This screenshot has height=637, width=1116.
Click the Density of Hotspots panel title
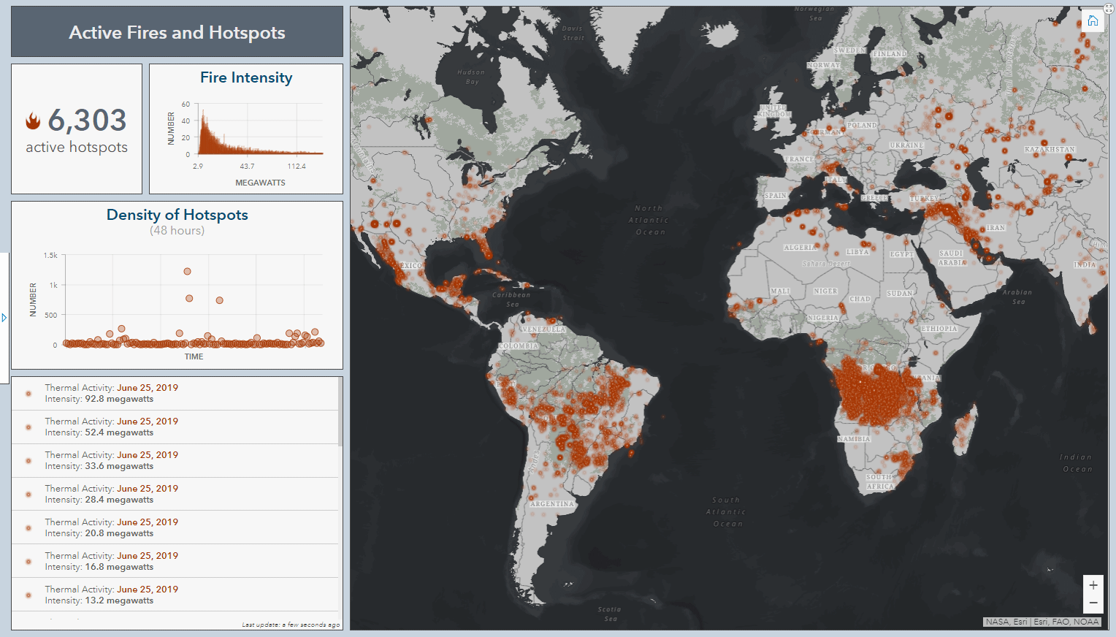[177, 215]
